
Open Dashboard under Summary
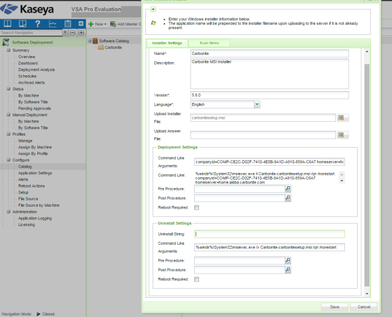coord(28,63)
